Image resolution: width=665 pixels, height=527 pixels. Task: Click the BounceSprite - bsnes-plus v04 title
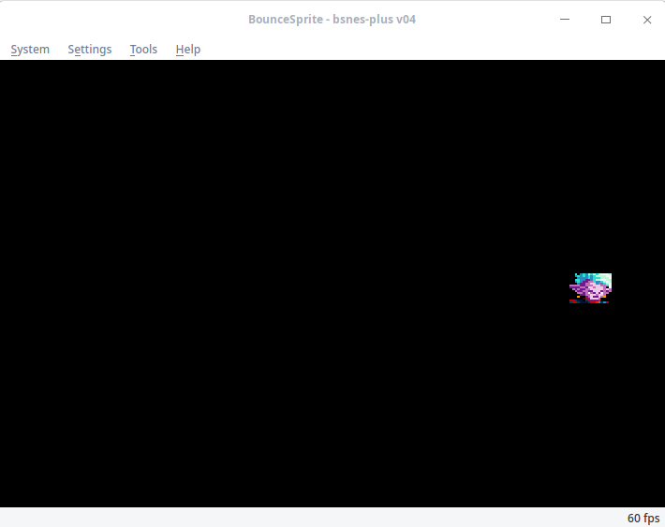(x=332, y=20)
